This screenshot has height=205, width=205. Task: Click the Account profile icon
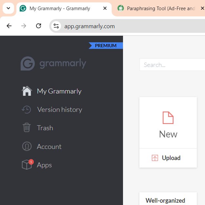click(x=27, y=146)
